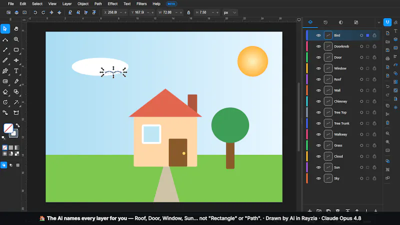Viewport: 400px width, 225px height.
Task: Select the Node edit tool
Action: pyautogui.click(x=5, y=39)
